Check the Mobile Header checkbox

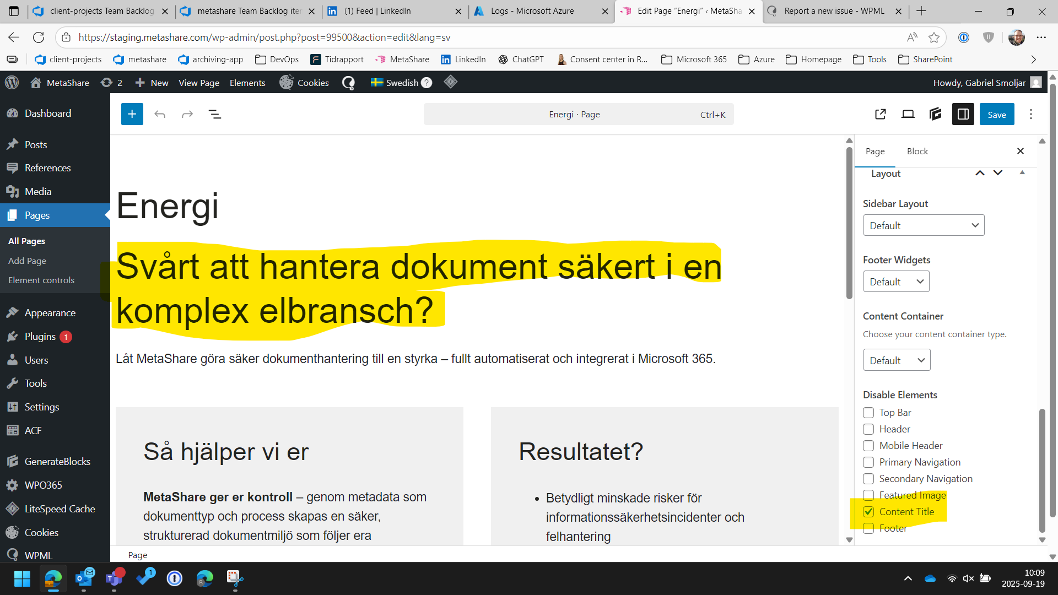coord(868,446)
